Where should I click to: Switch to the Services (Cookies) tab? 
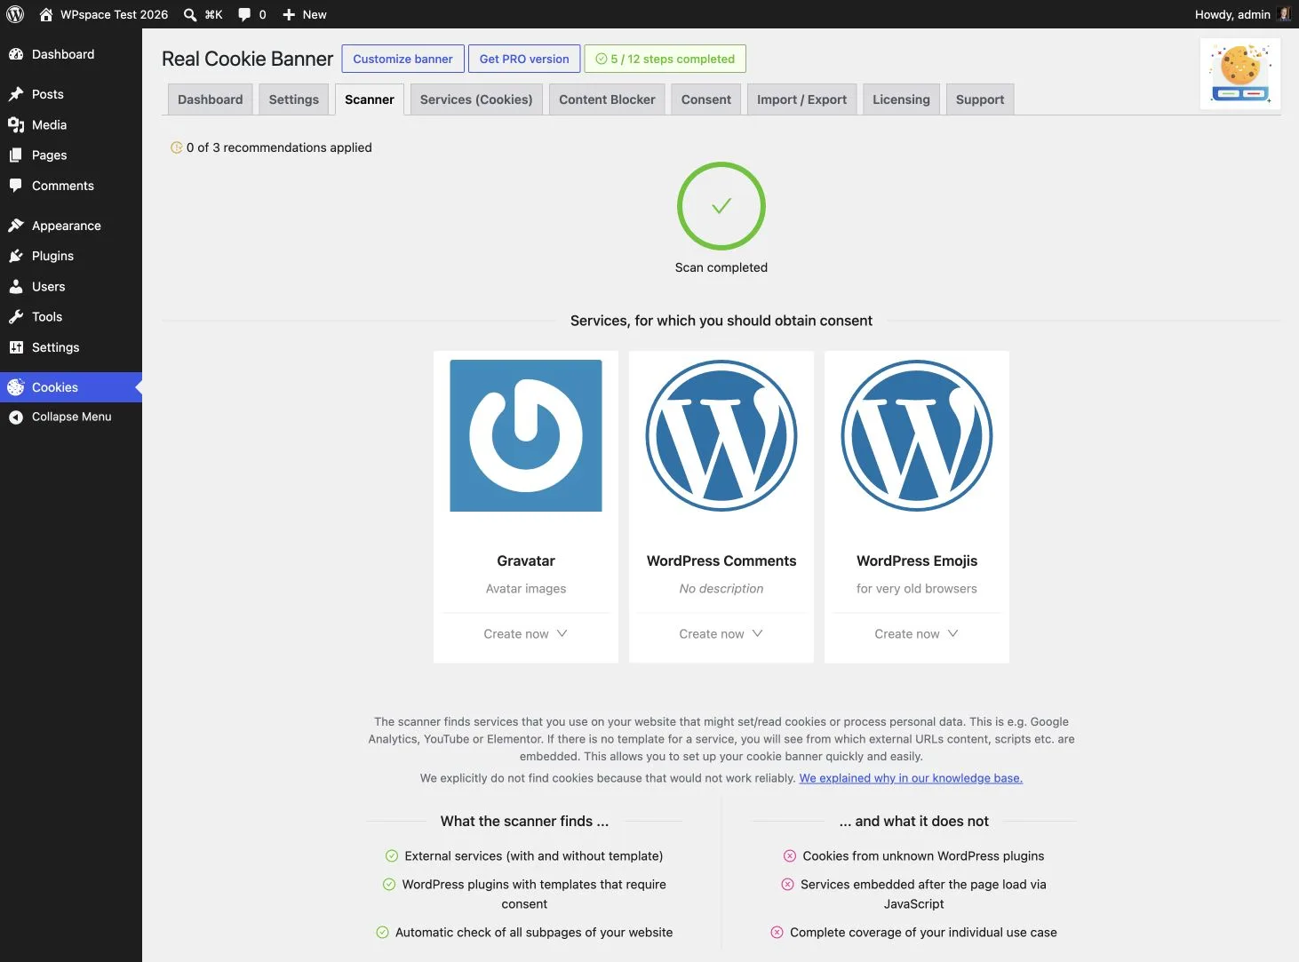pos(476,99)
